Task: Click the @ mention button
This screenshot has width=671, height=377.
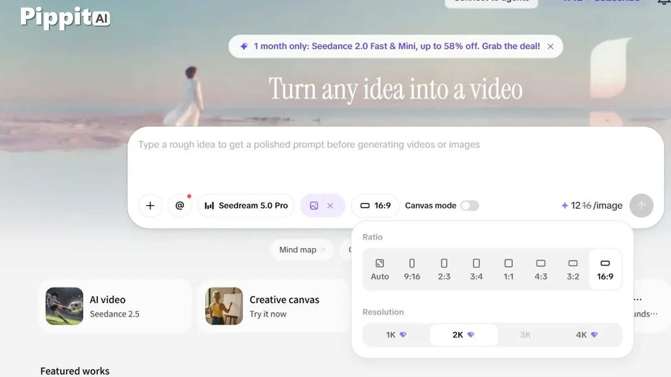Action: (x=180, y=206)
